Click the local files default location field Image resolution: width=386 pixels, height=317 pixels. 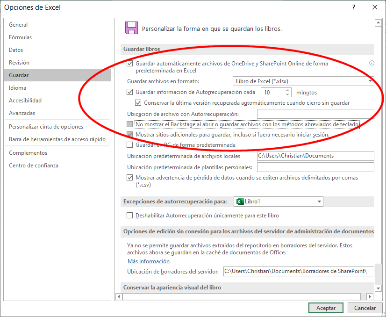click(315, 156)
